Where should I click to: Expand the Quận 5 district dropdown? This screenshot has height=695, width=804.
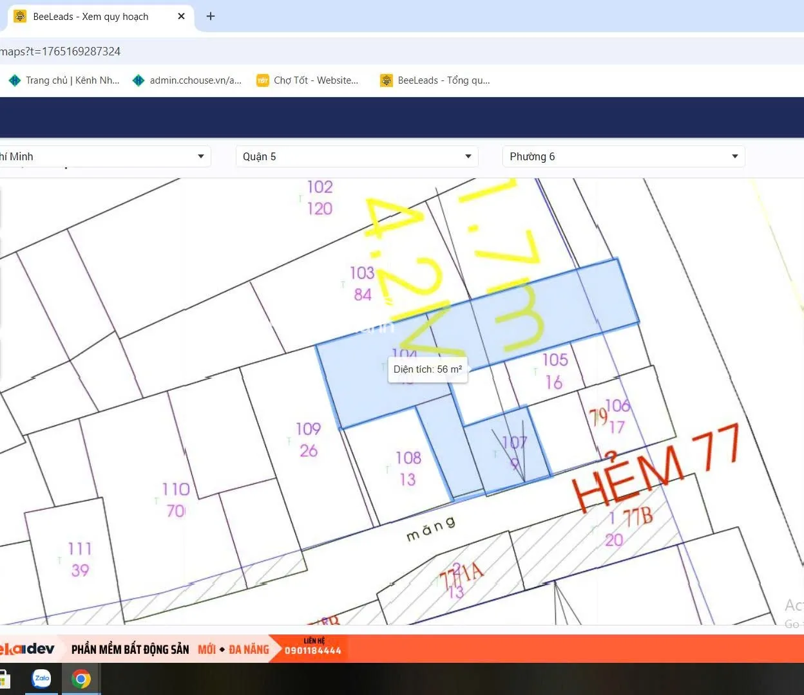pos(357,156)
